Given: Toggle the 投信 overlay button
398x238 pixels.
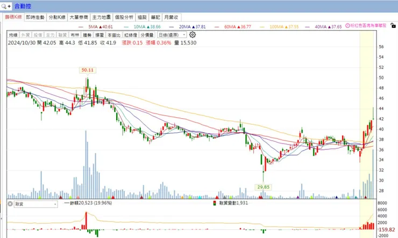Looking at the screenshot, I should [x=38, y=35].
